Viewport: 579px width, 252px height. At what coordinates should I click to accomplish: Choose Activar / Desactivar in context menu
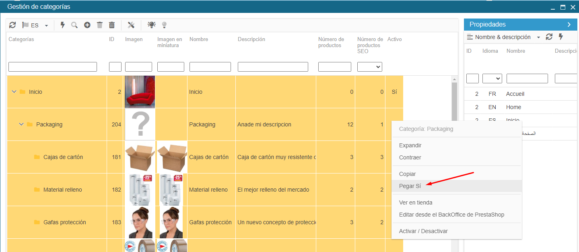click(x=423, y=231)
